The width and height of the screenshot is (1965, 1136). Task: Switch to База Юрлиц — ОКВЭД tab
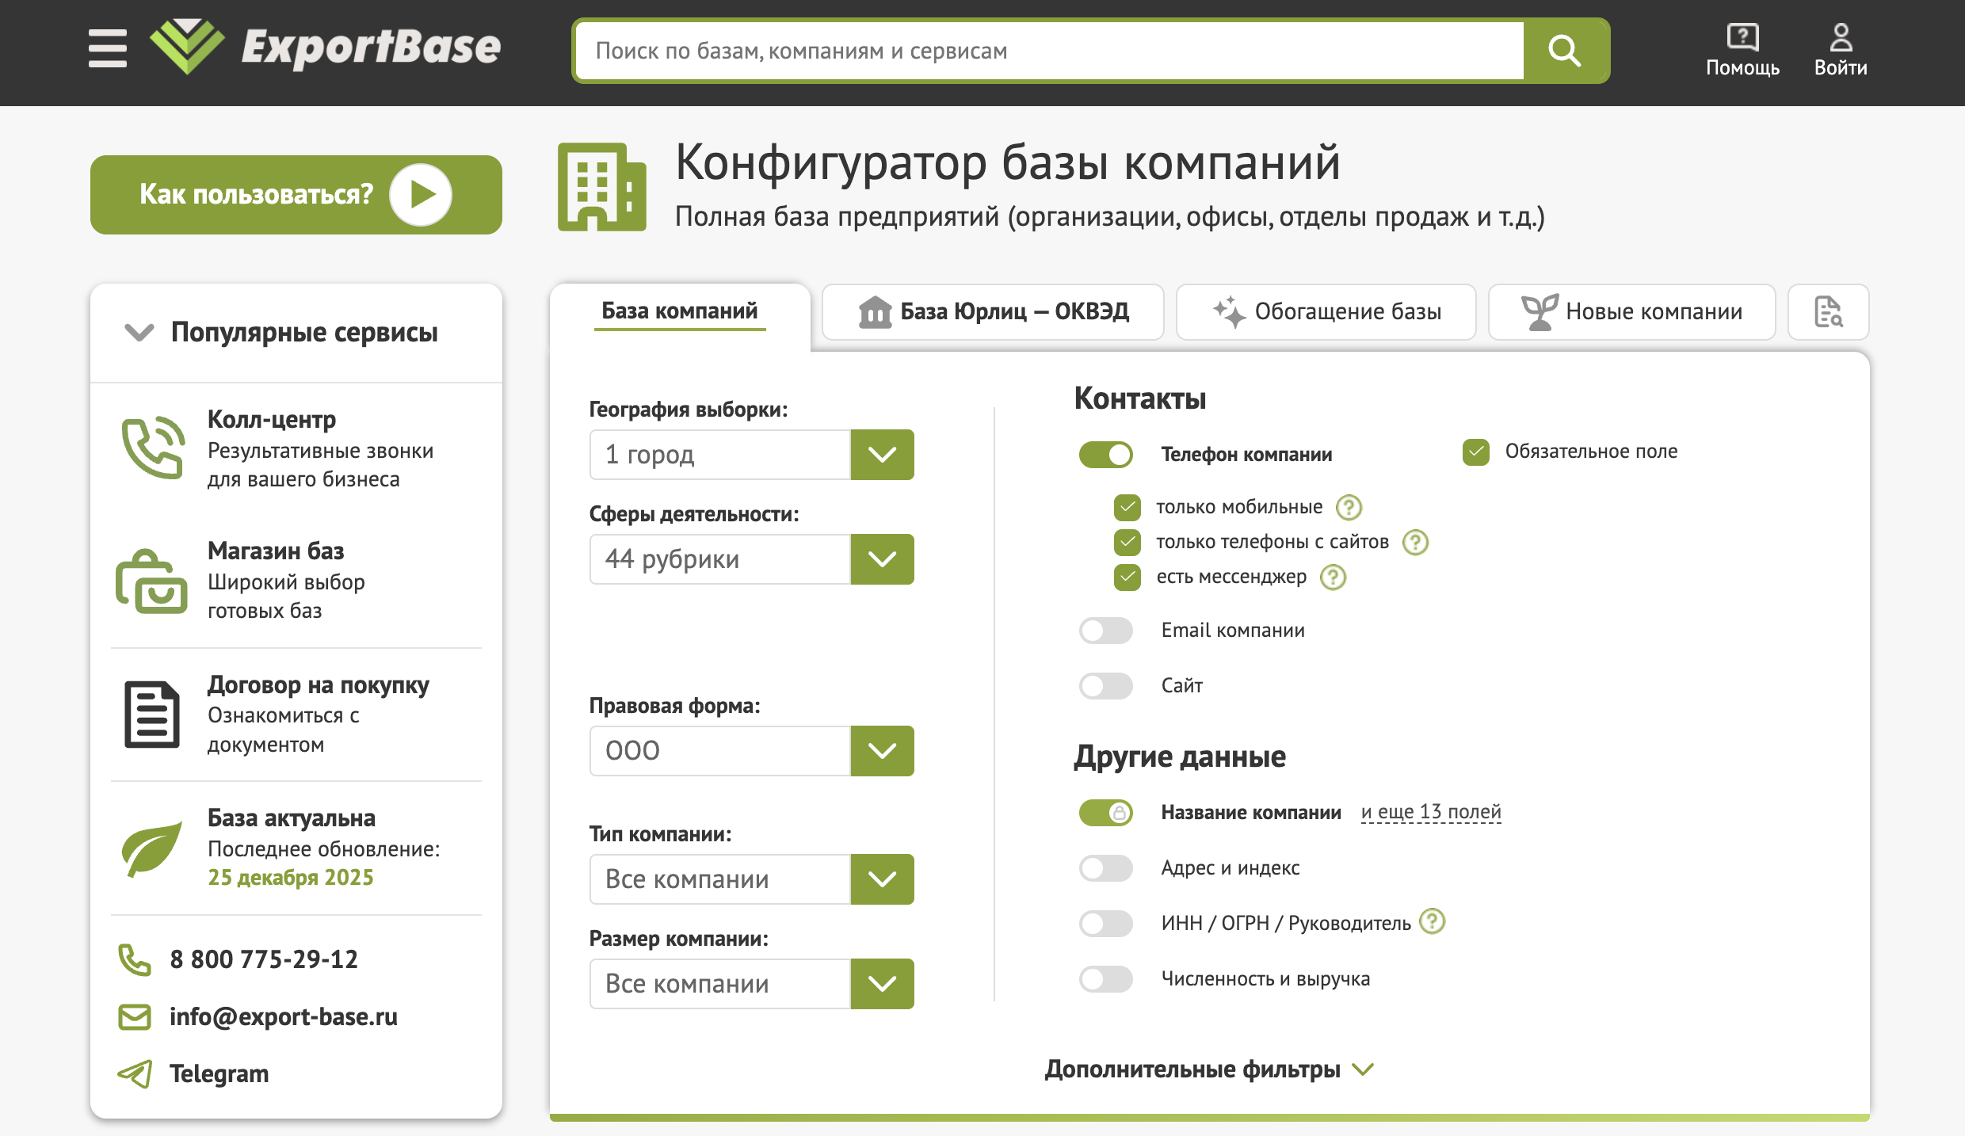pos(993,312)
